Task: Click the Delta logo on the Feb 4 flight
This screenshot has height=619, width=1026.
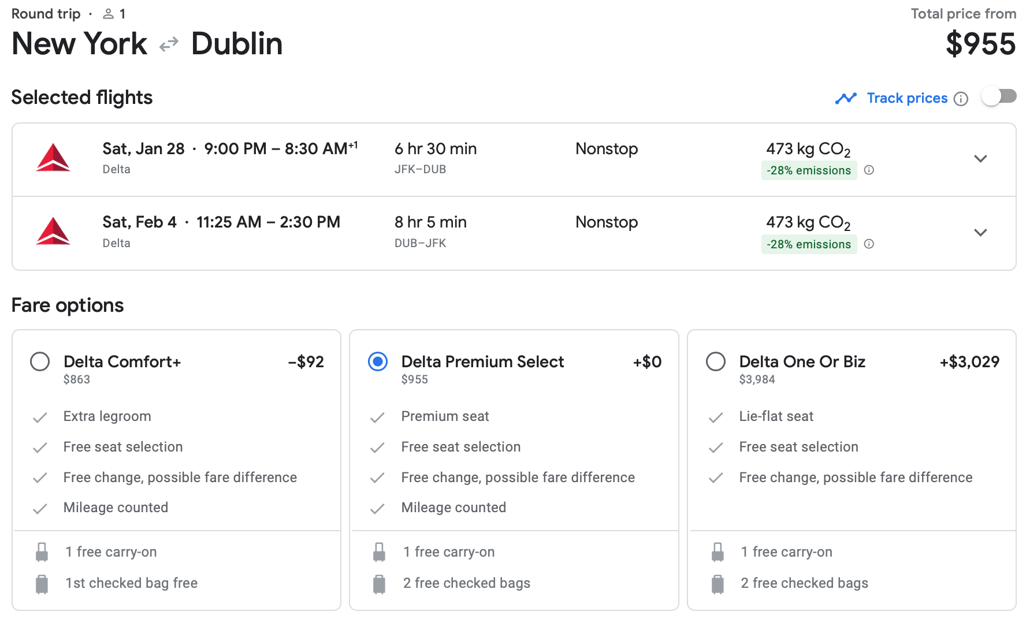Action: 53,231
